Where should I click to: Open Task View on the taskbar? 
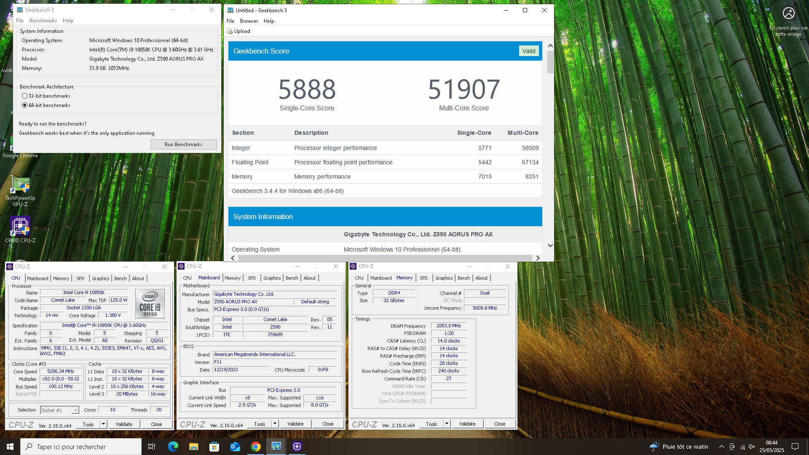tap(152, 447)
